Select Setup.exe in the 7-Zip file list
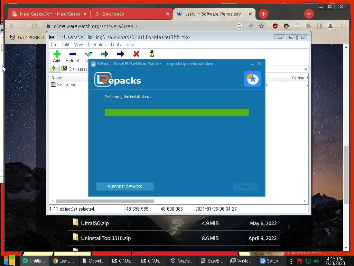Screen dimensions: 354x266 64,85
